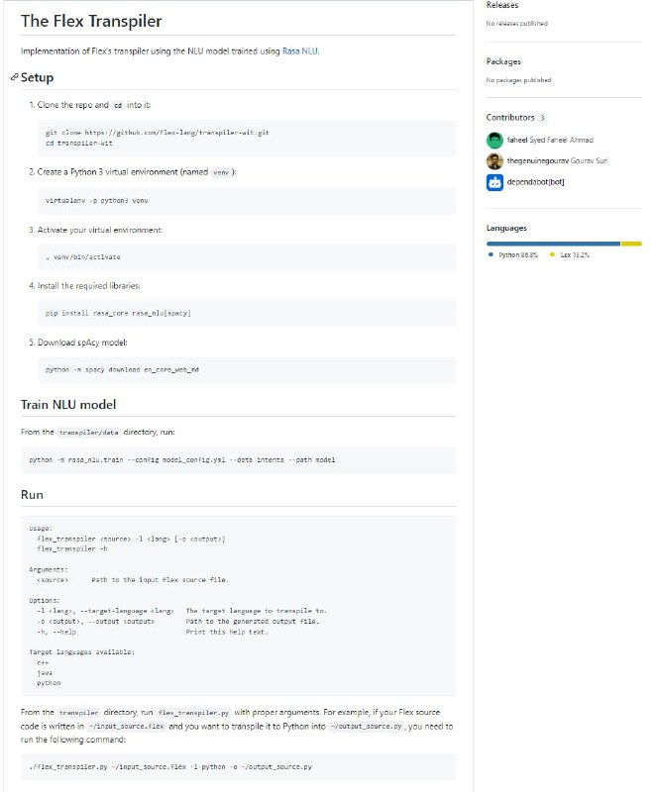The image size is (656, 792).
Task: Select the Lex 13.2% language entry
Action: (x=575, y=255)
